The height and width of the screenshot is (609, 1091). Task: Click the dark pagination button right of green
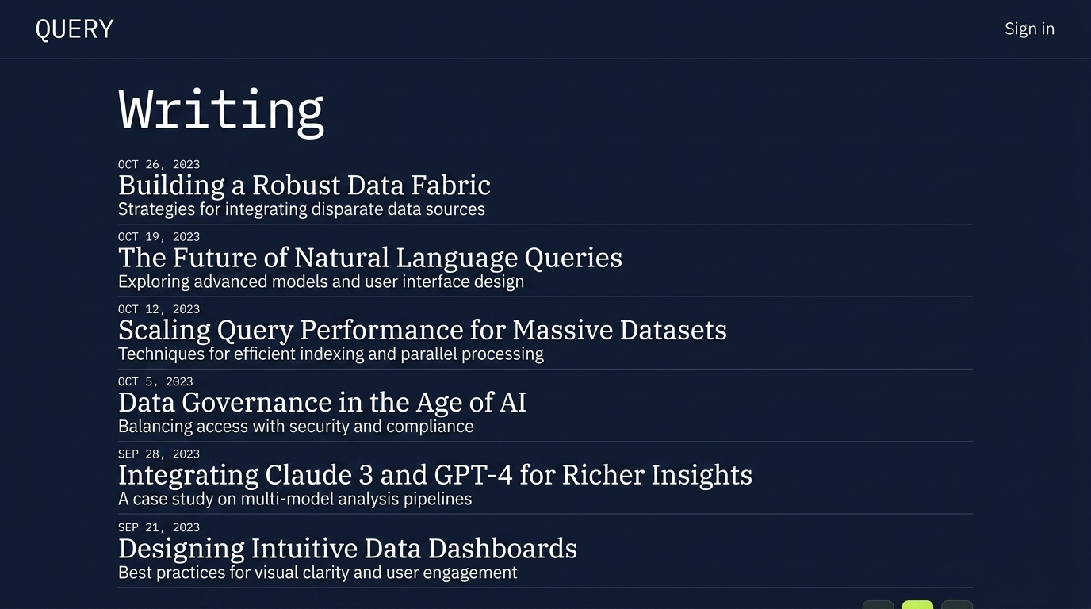(x=957, y=605)
